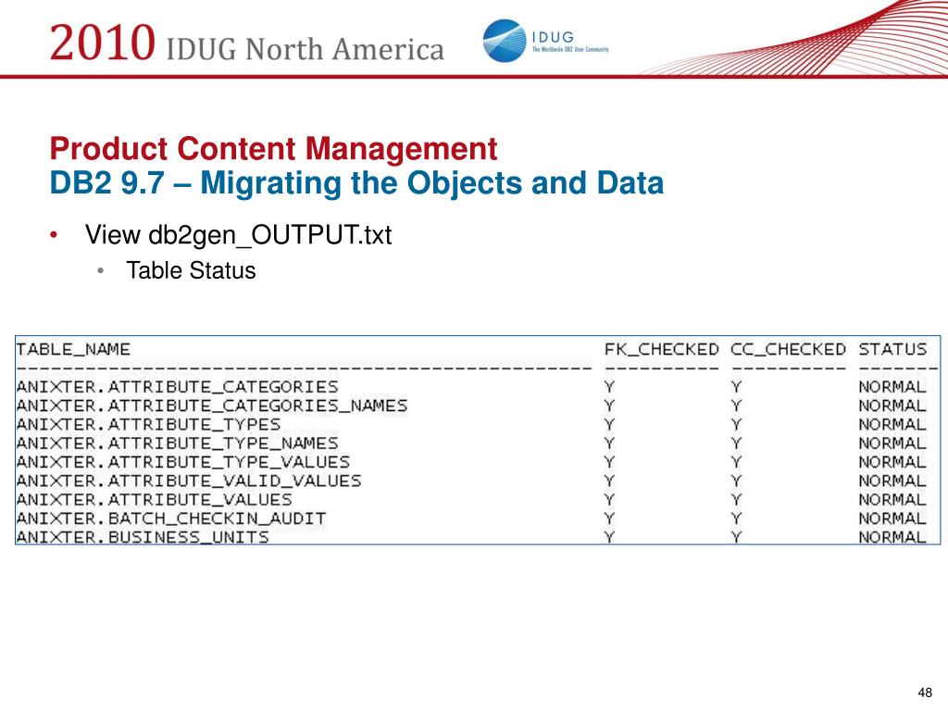Click the 'IDUG' wordmark beside the globe
The height and width of the screenshot is (711, 948).
(553, 37)
